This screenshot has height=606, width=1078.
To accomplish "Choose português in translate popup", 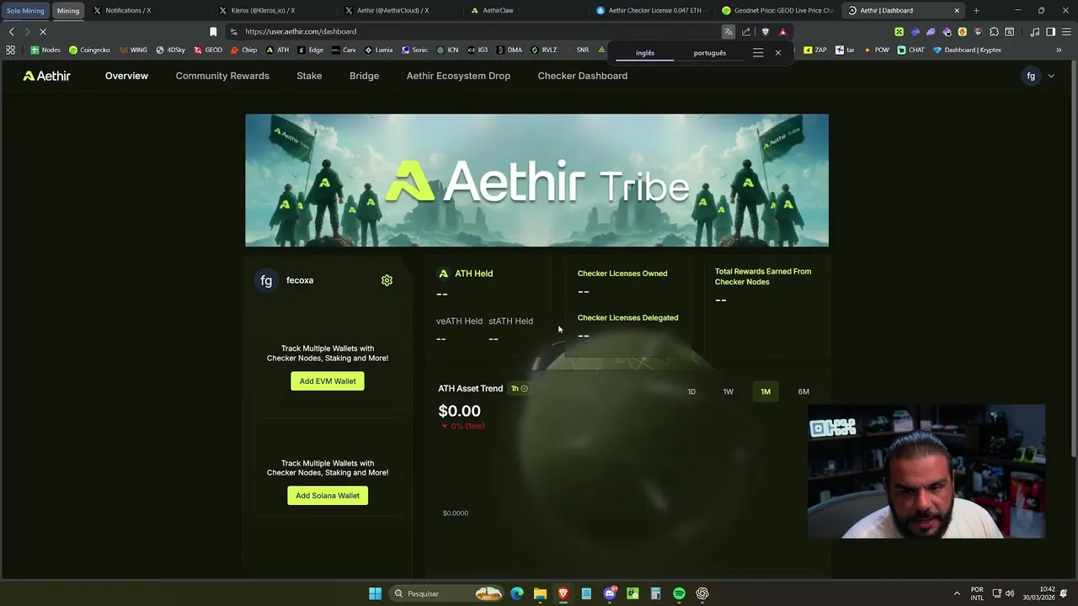I will (x=710, y=53).
